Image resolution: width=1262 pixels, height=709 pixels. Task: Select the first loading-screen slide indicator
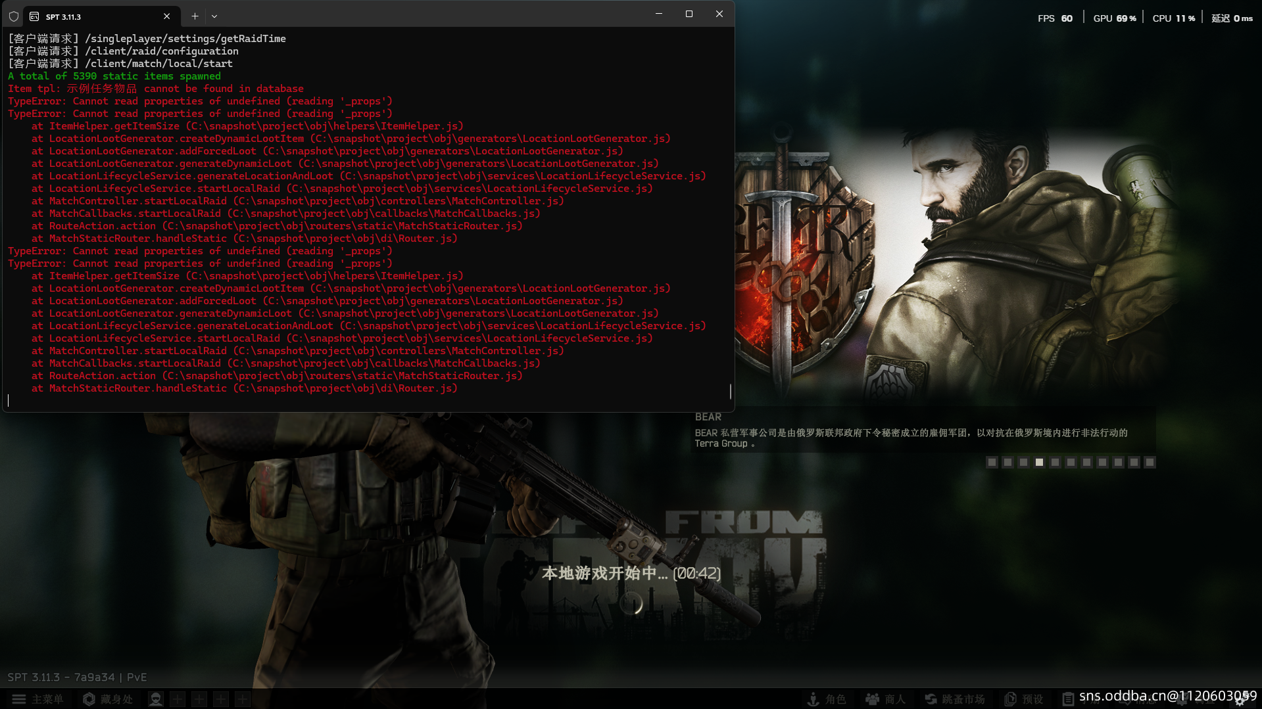(992, 463)
